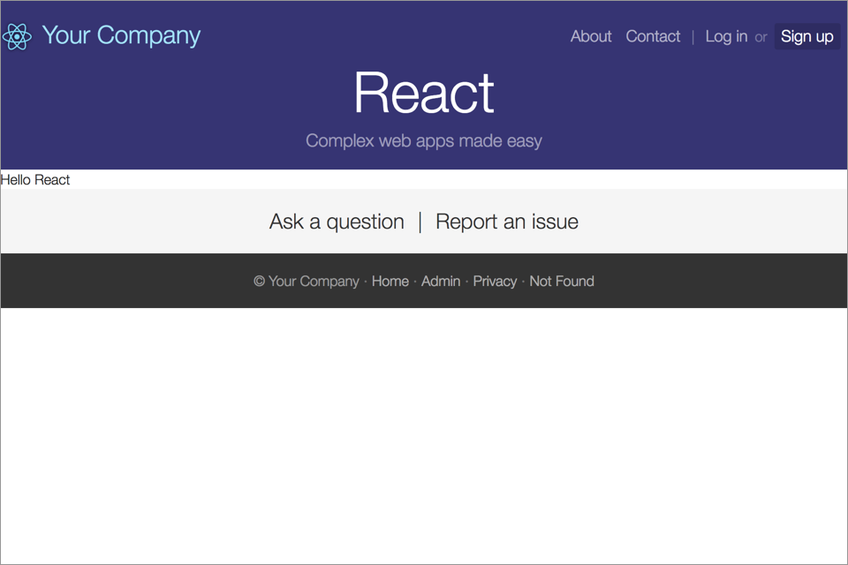Click Ask a question
This screenshot has height=565, width=848.
click(x=337, y=222)
